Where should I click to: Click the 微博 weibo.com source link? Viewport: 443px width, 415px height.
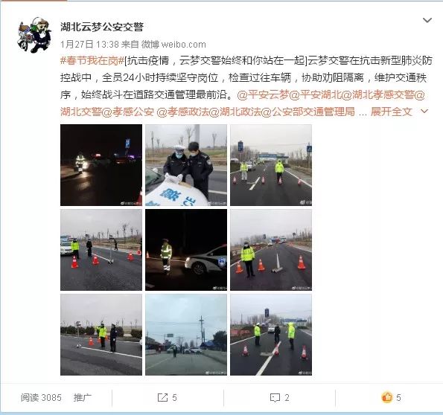pos(173,45)
